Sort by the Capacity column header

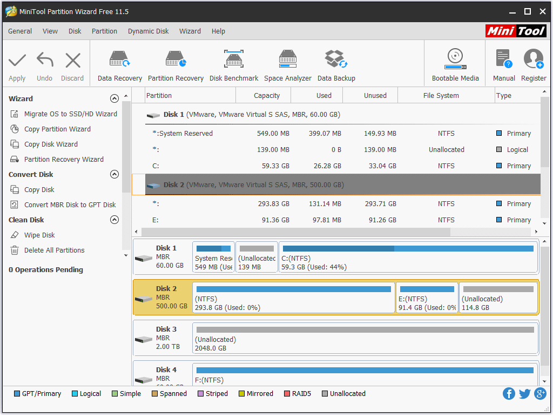point(267,96)
